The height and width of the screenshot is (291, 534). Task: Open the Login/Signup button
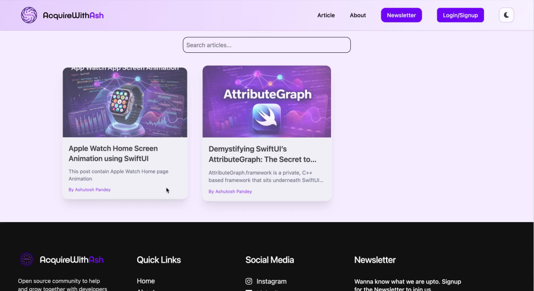click(460, 15)
